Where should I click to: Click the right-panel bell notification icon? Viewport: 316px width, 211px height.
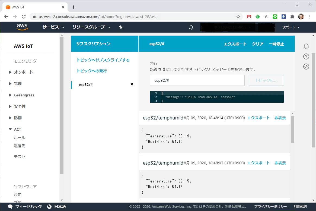coord(306,46)
